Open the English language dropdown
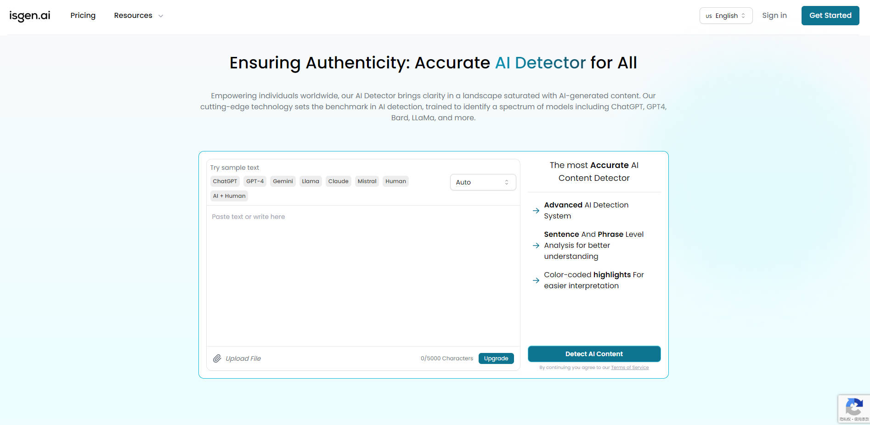This screenshot has height=425, width=870. 726,16
